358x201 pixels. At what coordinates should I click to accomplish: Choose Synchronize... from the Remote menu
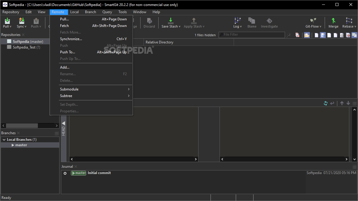(x=91, y=39)
